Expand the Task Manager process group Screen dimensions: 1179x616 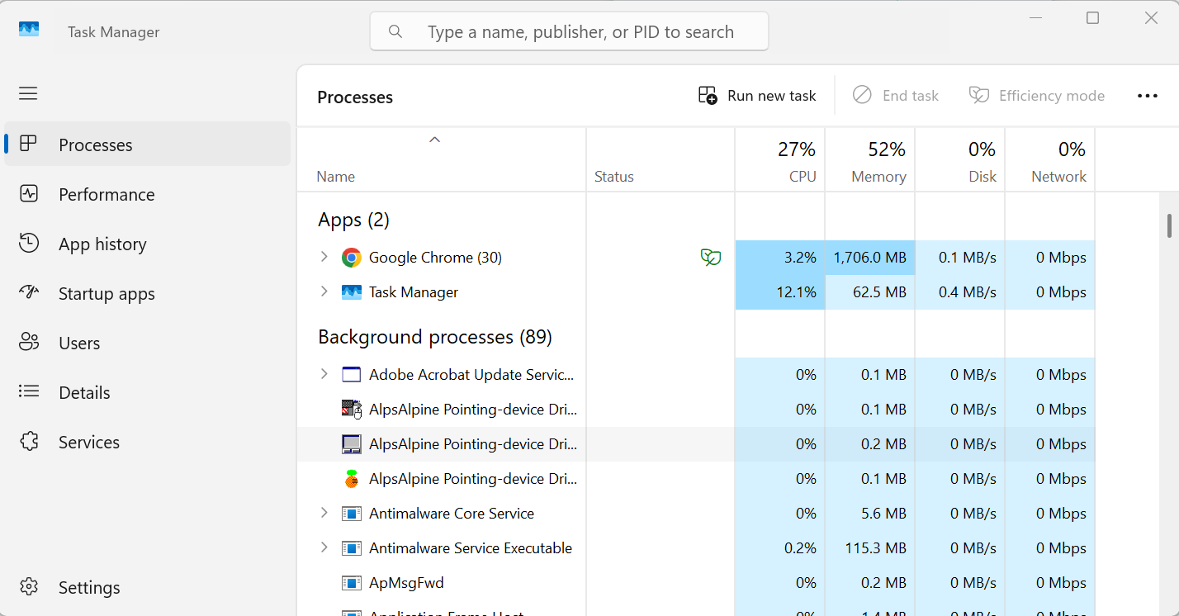tap(324, 291)
